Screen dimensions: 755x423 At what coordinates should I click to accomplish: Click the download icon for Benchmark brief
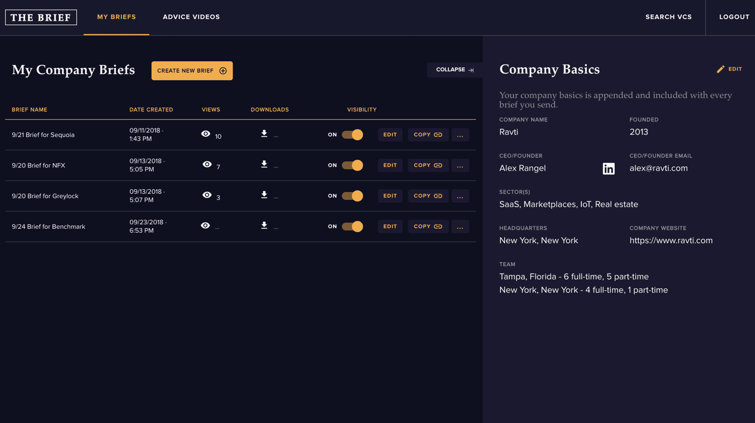264,225
